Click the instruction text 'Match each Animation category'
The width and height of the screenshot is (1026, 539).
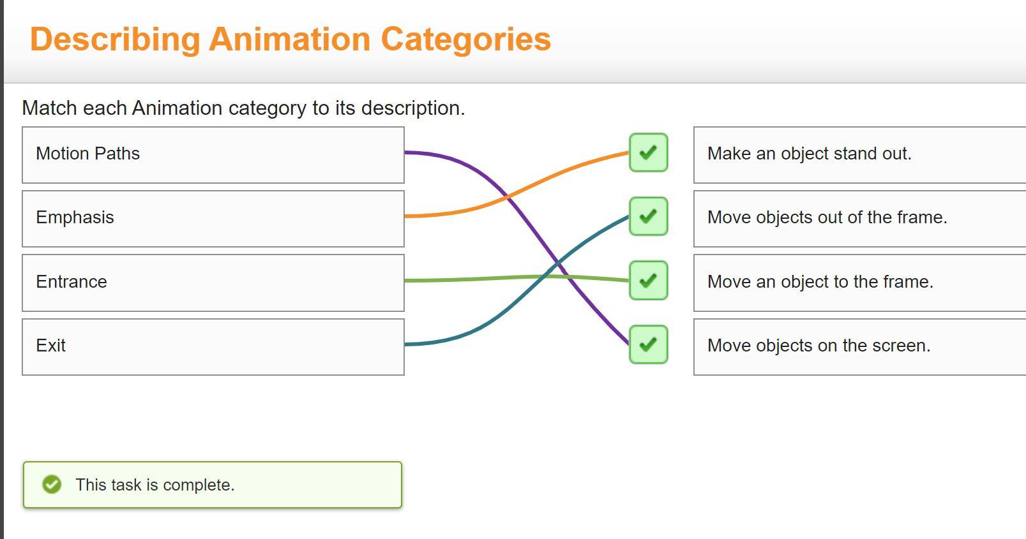pyautogui.click(x=164, y=108)
